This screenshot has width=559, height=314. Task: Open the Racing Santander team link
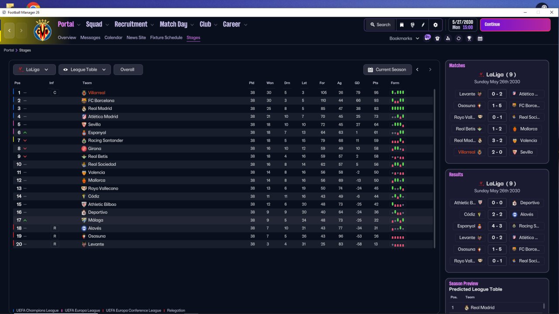[x=106, y=140]
